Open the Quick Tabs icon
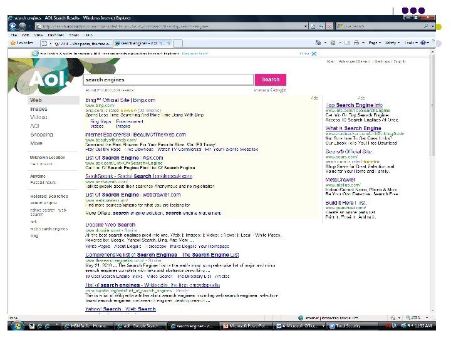This screenshot has width=451, height=338. click(x=44, y=43)
